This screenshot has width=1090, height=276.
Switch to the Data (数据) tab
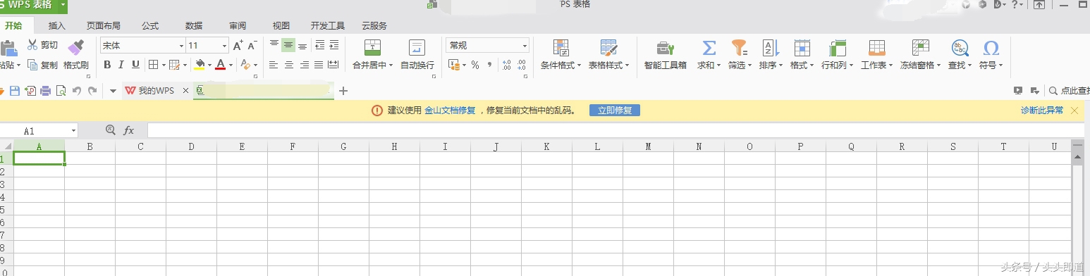click(194, 25)
